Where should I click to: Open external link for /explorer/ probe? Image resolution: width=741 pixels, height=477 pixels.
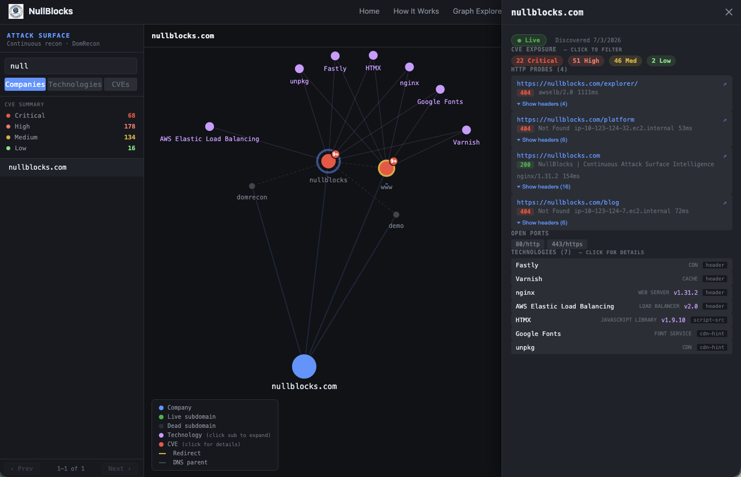click(x=725, y=84)
